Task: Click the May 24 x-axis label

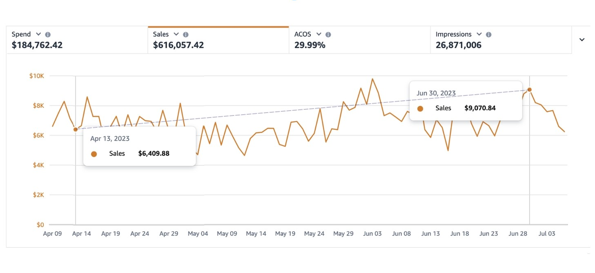Action: point(314,234)
